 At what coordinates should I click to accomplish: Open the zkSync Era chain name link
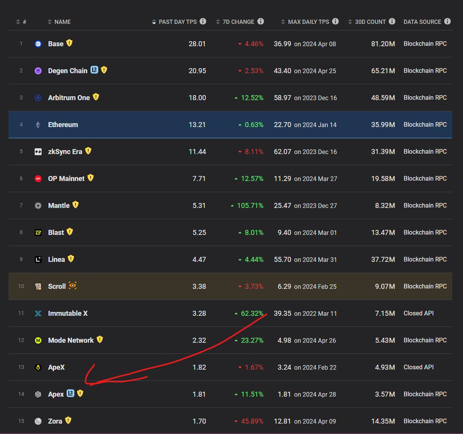click(64, 151)
